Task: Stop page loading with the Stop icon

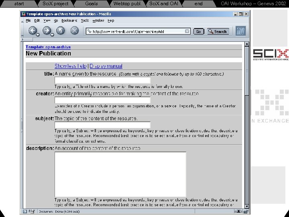Action: coord(75,31)
